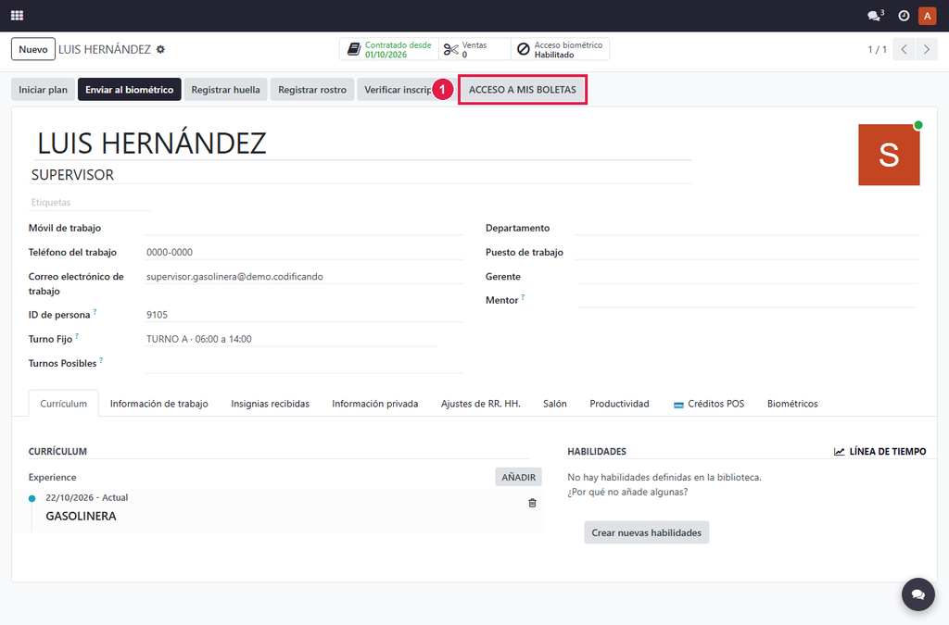Edit Teléfono del trabajo 0000-0000
Image resolution: width=949 pixels, height=625 pixels.
(303, 252)
